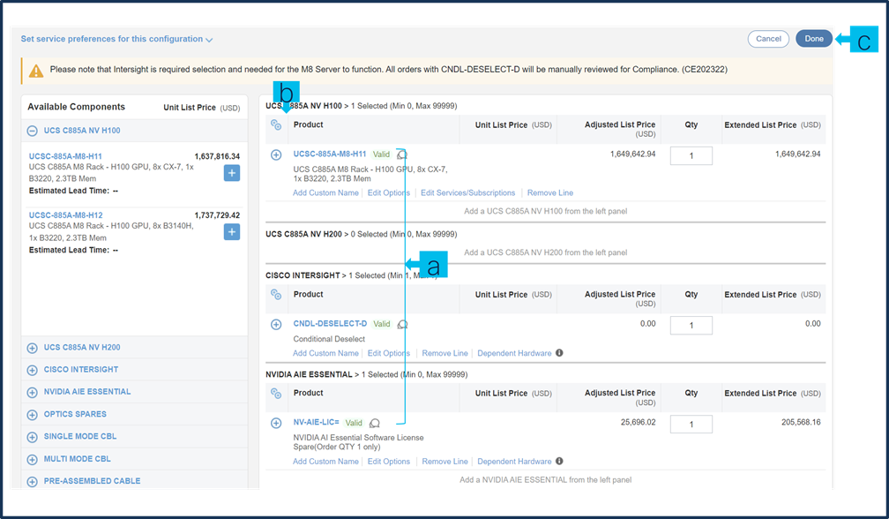
Task: Remove Line for UCSC-885A-M8-H11
Action: (550, 192)
